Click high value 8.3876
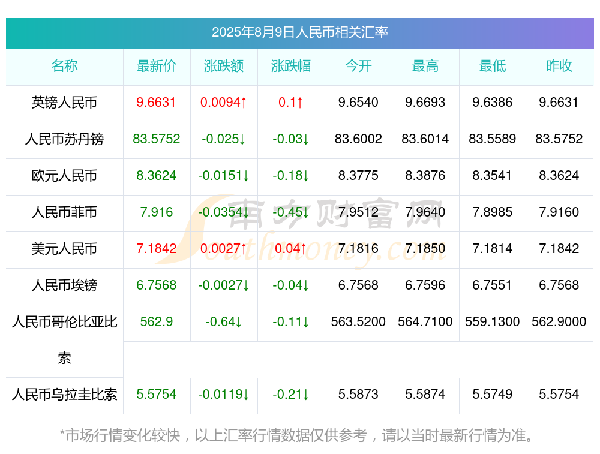 (425, 176)
